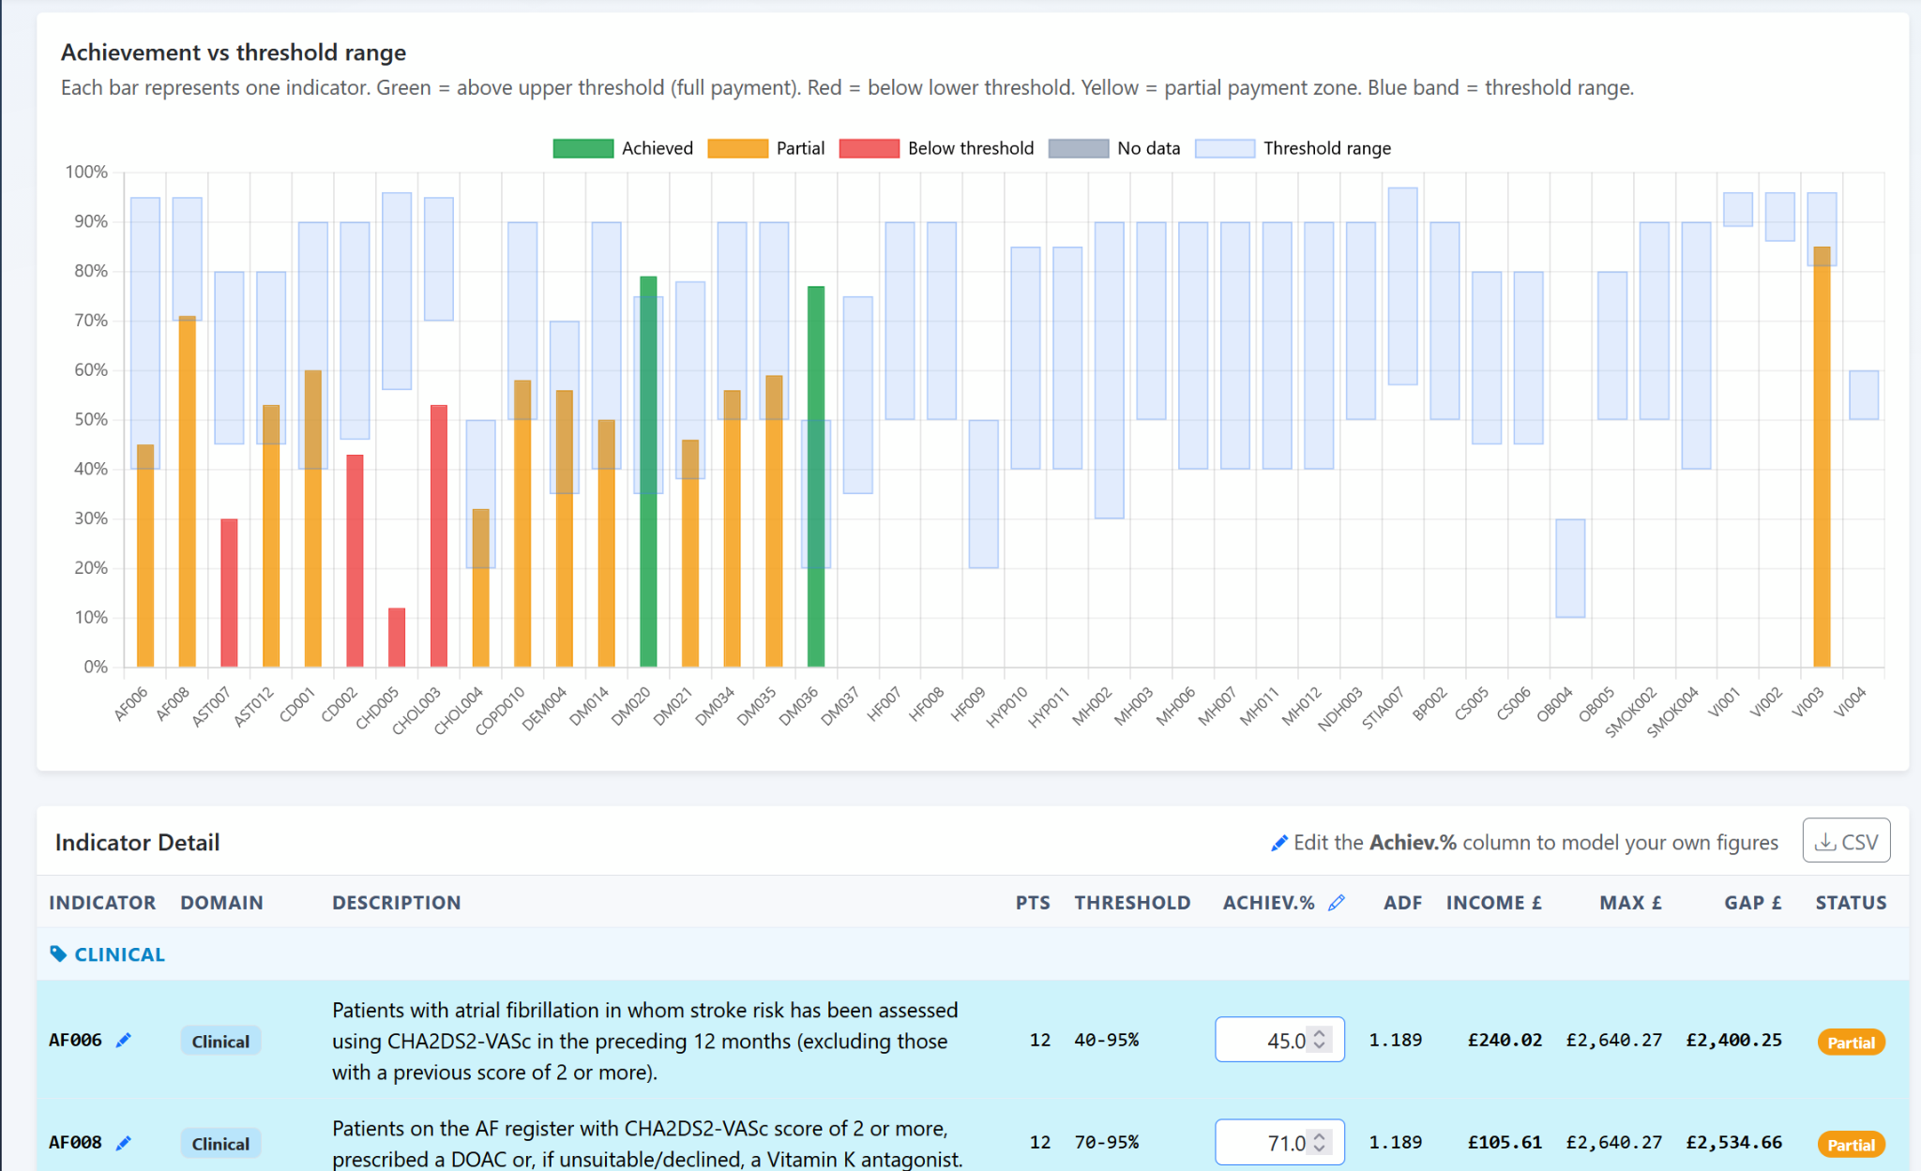The image size is (1921, 1171).
Task: Click the orange Partial legend color swatch
Action: (737, 148)
